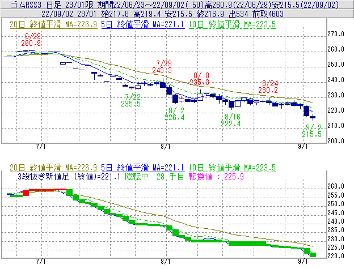Image resolution: width=354 pixels, height=269 pixels.
Task: Click upper chart 240.0 axis label
Action: 336,80
